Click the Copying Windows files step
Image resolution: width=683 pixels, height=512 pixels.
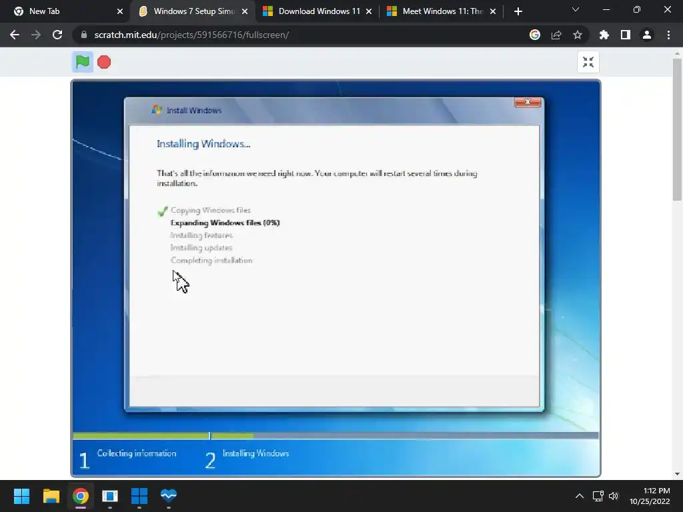(210, 210)
